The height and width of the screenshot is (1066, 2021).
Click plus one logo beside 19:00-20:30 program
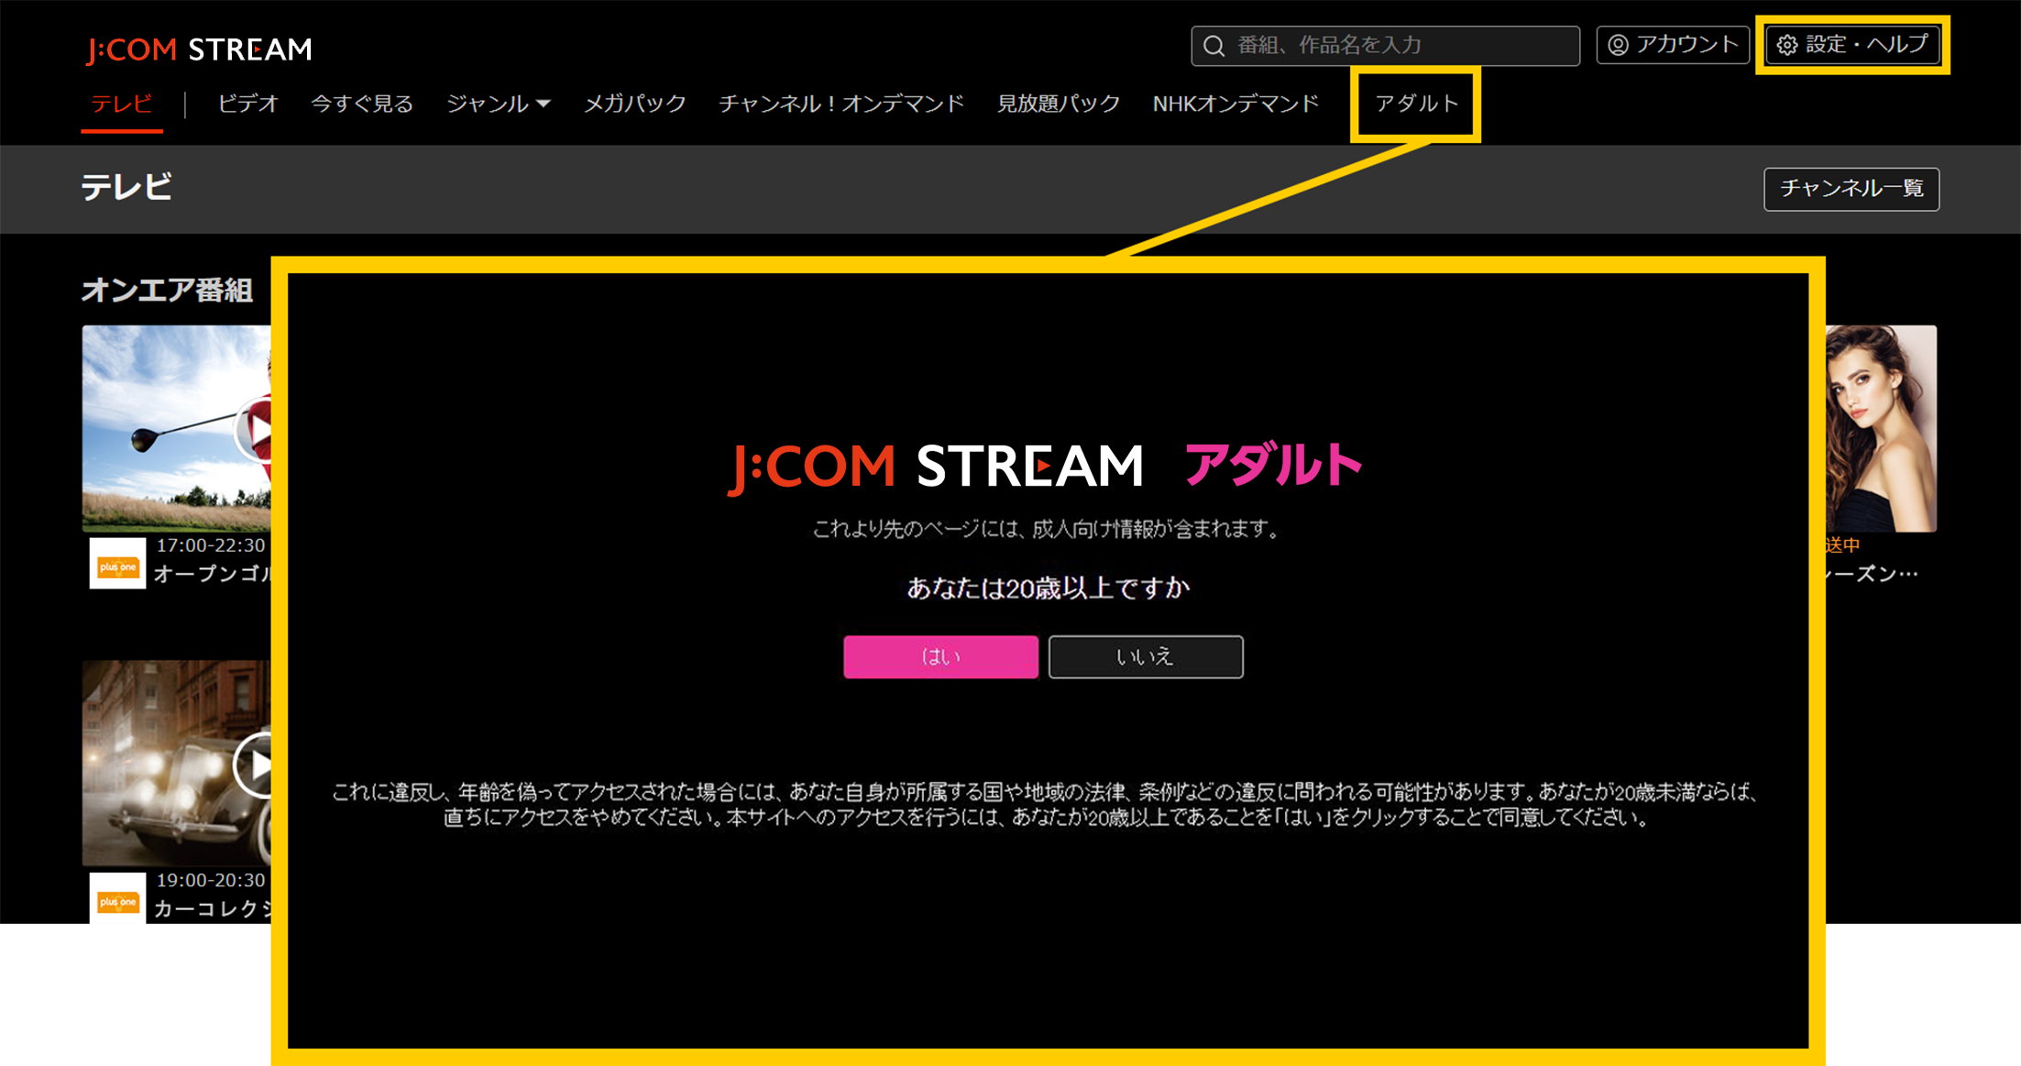pos(117,898)
